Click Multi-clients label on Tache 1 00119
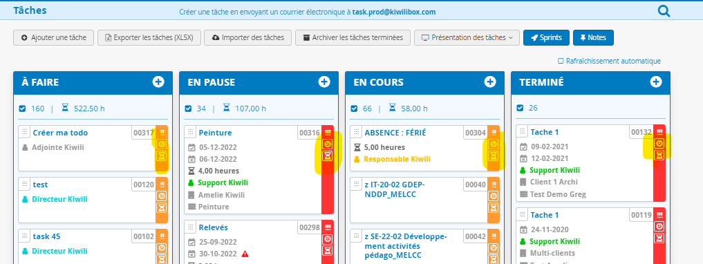Viewport: 703px width, 264px height. [552, 253]
